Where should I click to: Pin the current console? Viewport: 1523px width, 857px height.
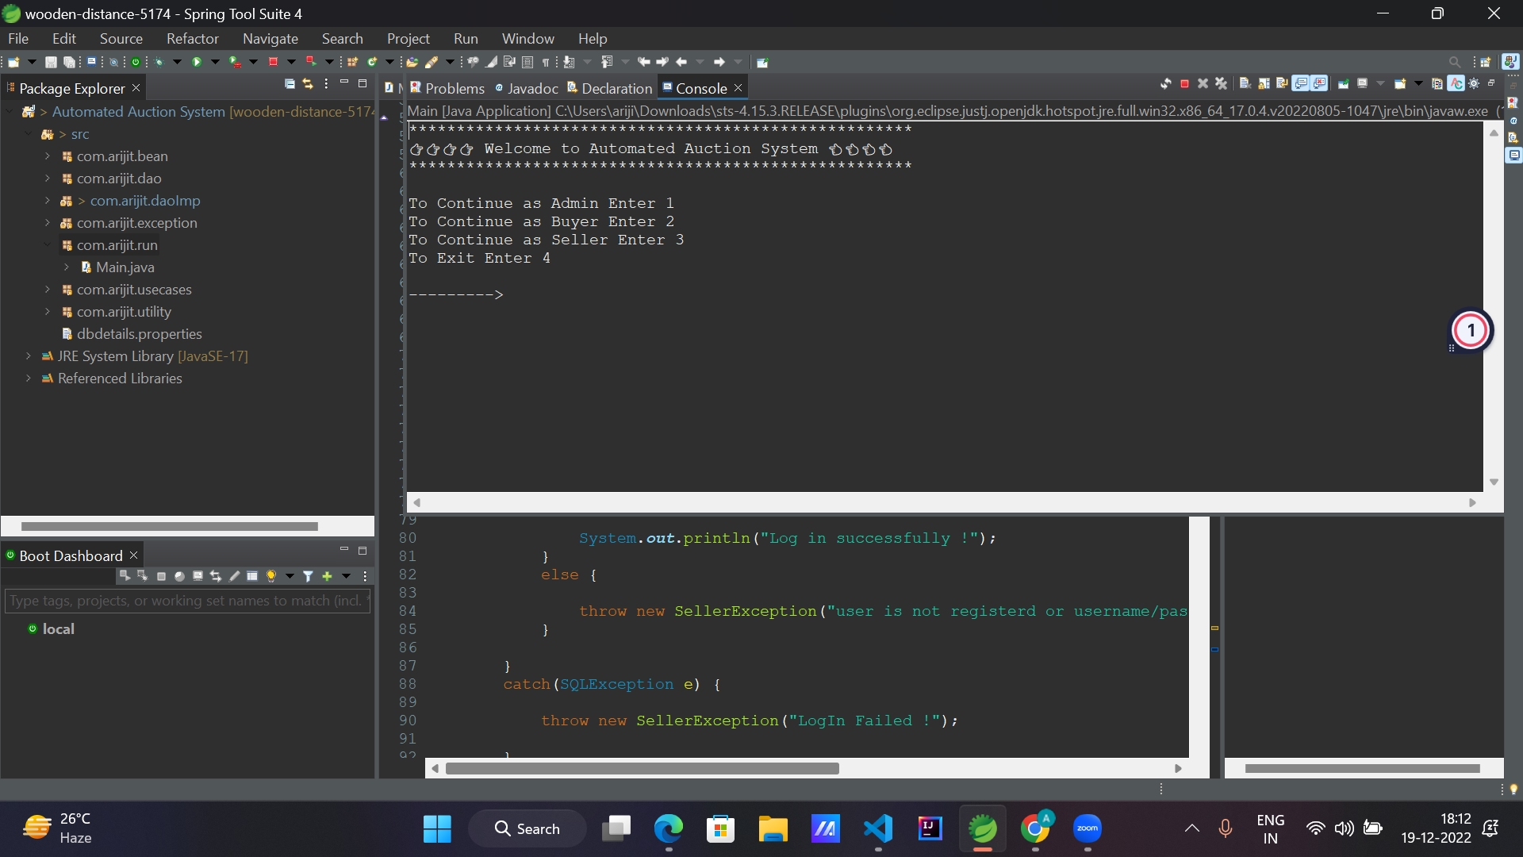(x=1343, y=83)
